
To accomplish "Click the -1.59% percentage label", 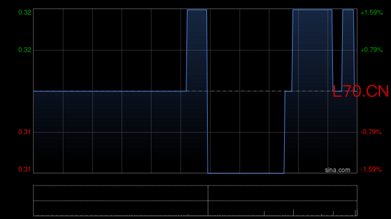I will coord(371,169).
